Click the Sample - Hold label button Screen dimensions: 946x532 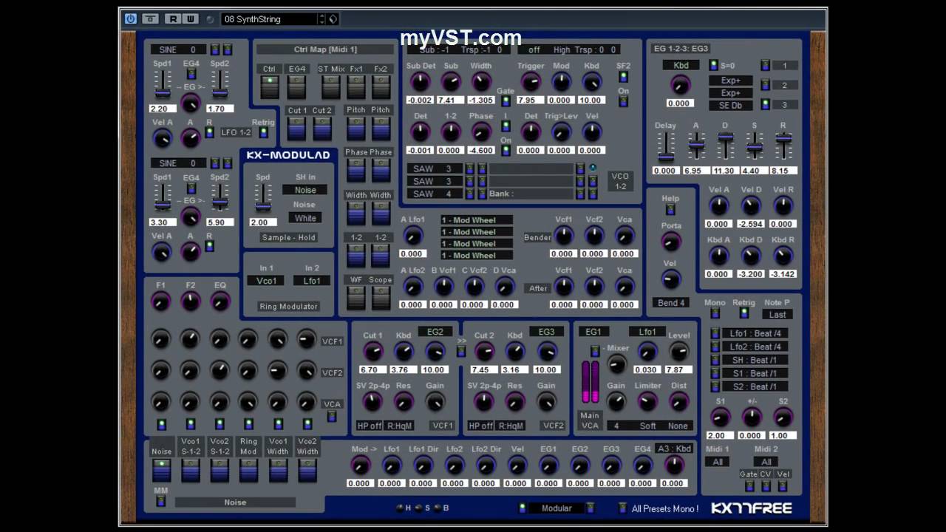point(288,238)
